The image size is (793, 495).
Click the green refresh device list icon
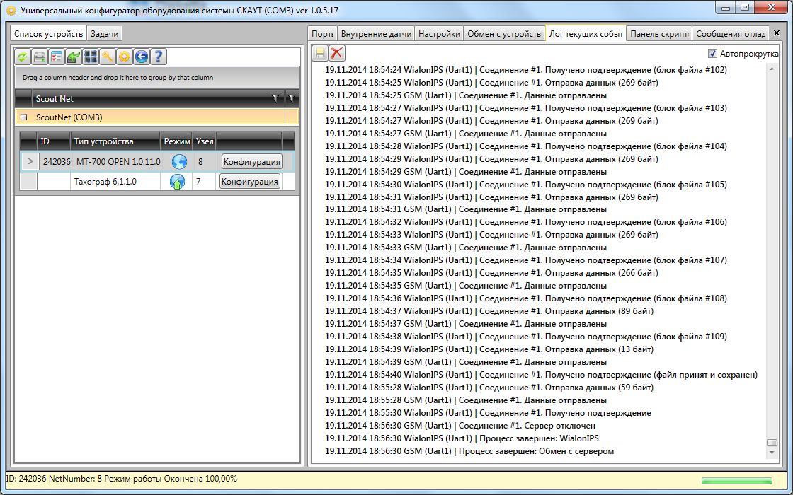pos(23,57)
